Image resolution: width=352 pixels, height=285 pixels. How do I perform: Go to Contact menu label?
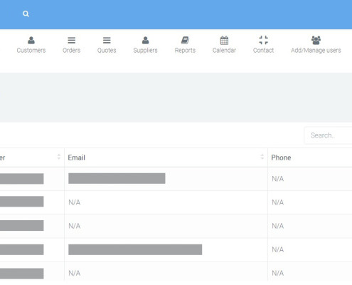[263, 51]
